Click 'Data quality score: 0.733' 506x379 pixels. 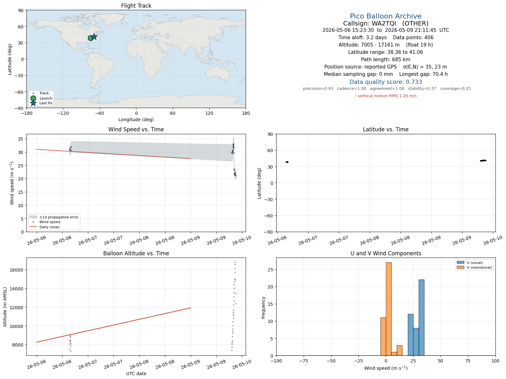coord(386,82)
